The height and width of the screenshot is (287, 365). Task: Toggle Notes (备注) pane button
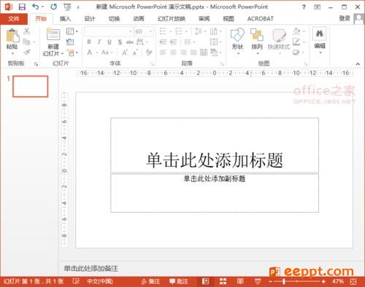click(151, 281)
